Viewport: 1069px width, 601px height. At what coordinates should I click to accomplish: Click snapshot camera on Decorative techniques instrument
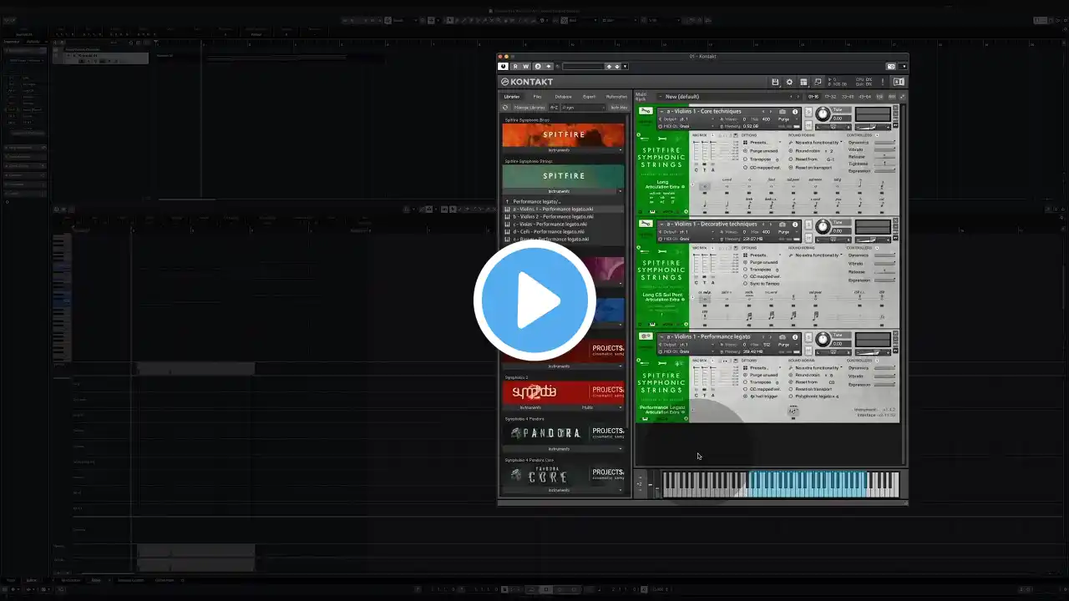[783, 224]
